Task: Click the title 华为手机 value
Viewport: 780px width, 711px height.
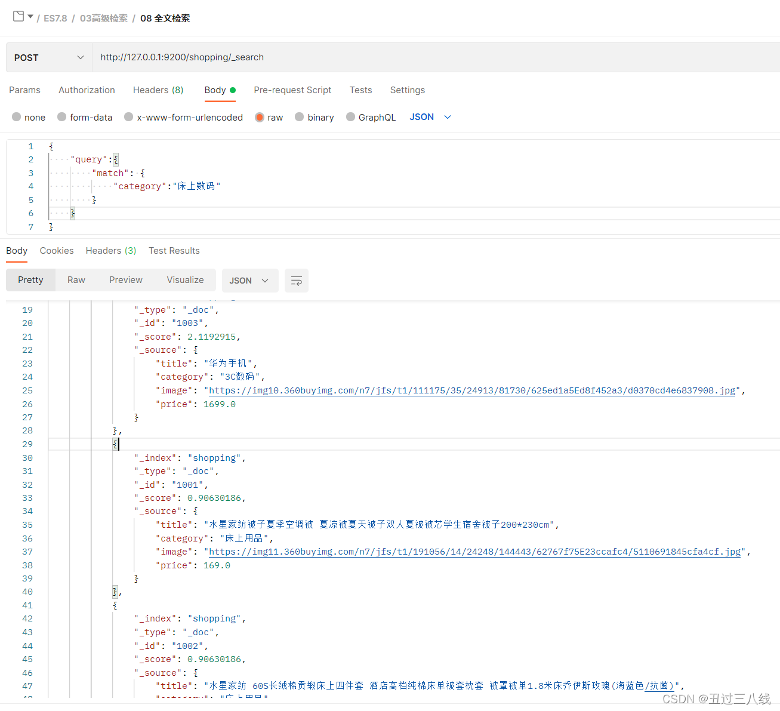Action: [229, 363]
